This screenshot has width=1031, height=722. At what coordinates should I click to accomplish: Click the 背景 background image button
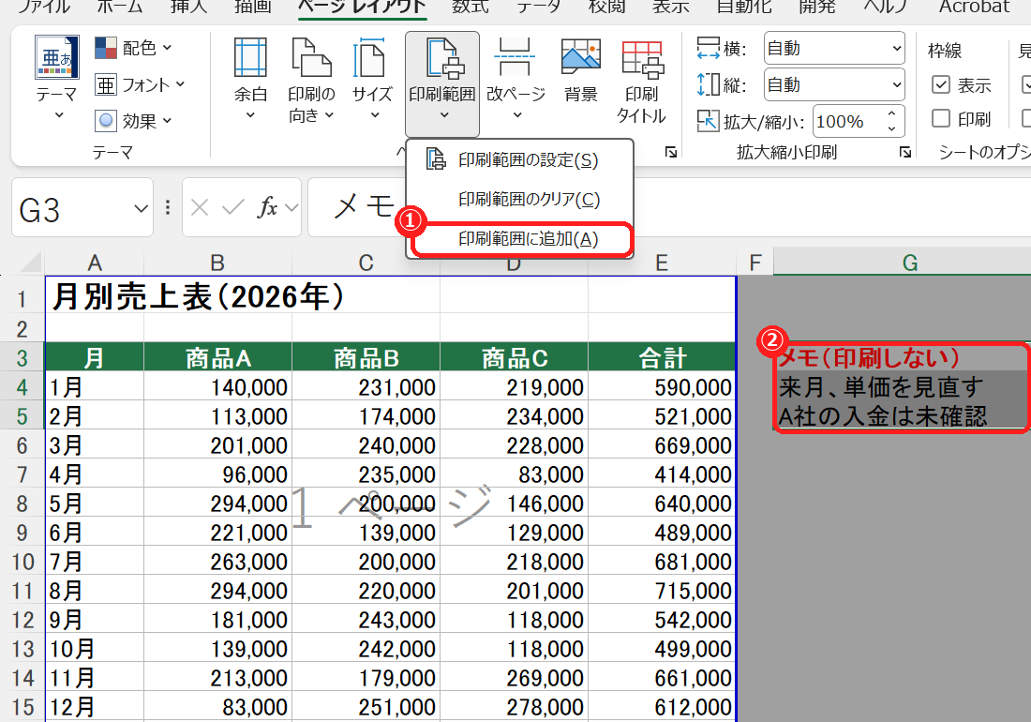tap(580, 71)
